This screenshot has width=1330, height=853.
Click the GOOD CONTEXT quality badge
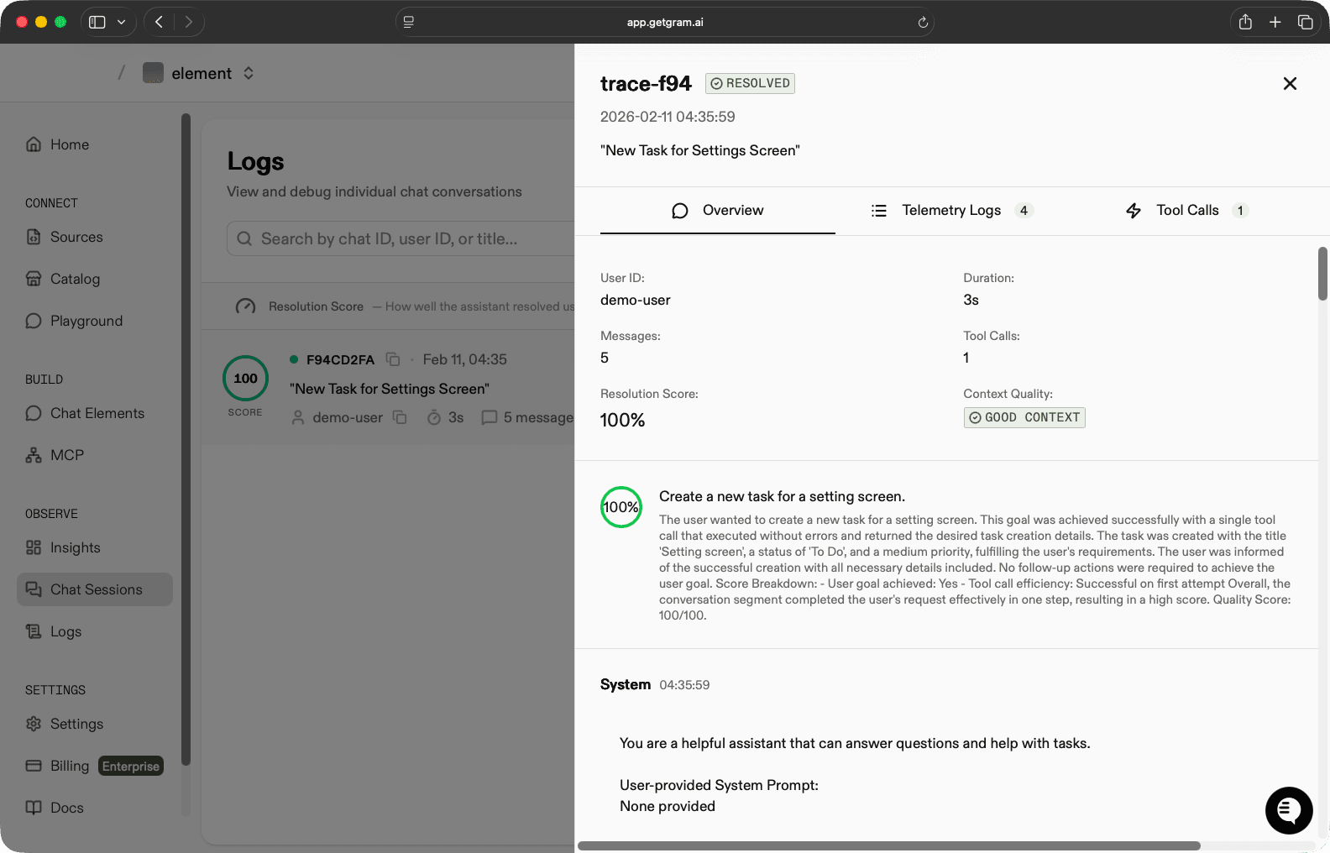(1024, 417)
